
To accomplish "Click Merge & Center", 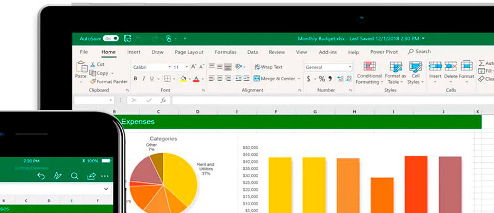I will tap(274, 79).
